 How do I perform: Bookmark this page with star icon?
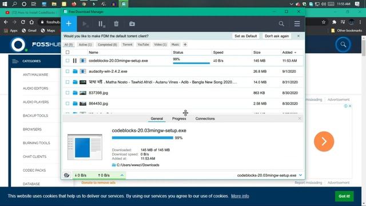click(x=324, y=22)
